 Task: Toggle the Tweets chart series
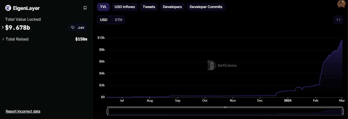pyautogui.click(x=149, y=7)
